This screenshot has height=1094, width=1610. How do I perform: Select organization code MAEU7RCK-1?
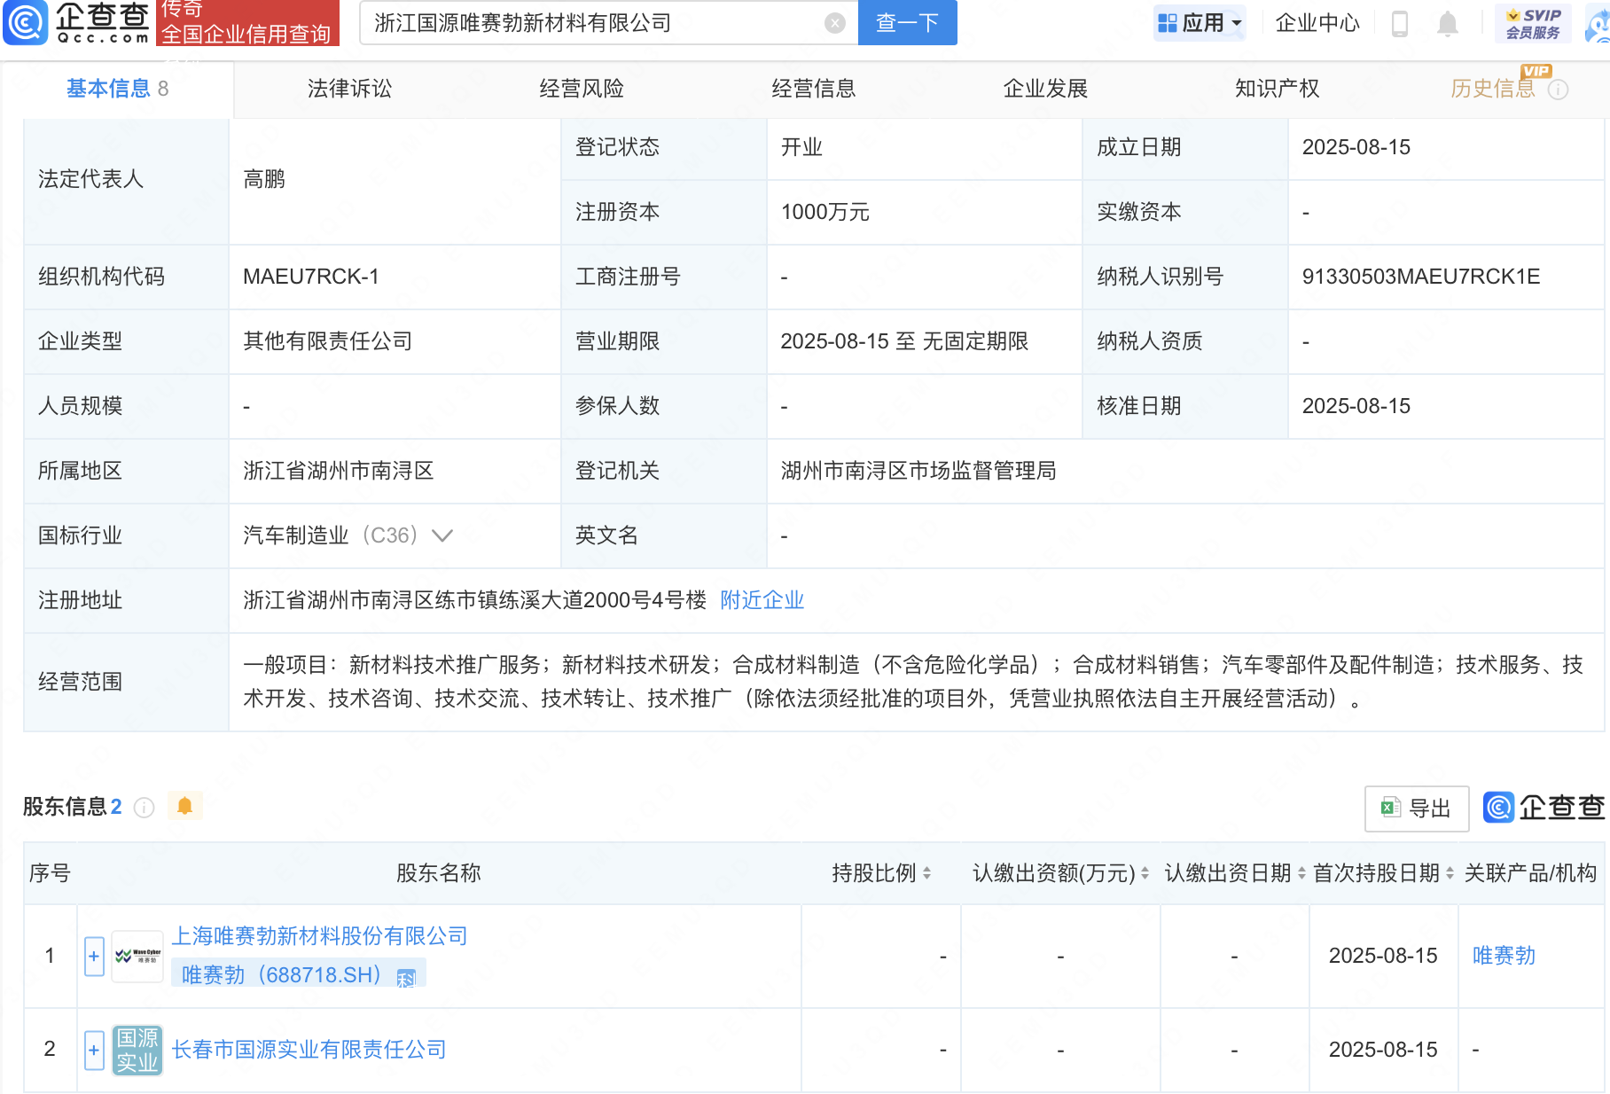[x=311, y=277]
